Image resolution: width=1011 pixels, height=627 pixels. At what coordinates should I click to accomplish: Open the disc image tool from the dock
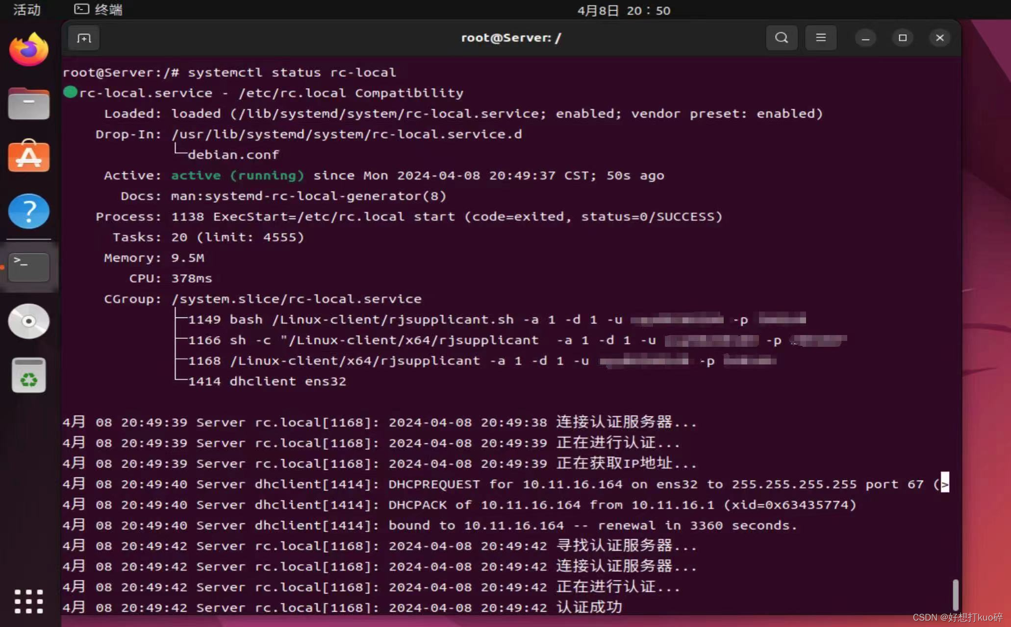click(x=28, y=321)
